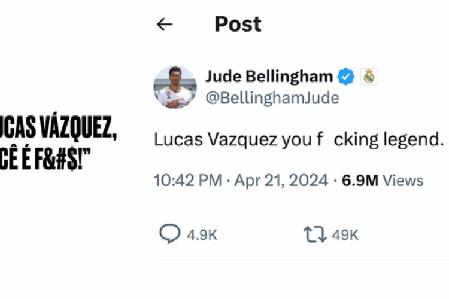The width and height of the screenshot is (449, 299).
Task: Click the word Views after 6.9M
Action: tap(403, 181)
